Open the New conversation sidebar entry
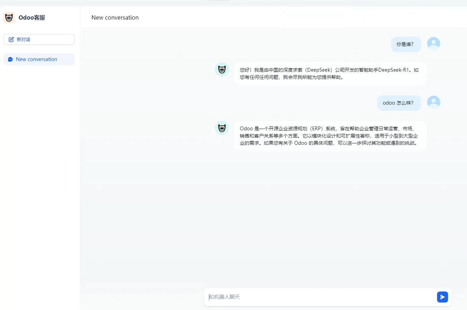 click(x=39, y=59)
